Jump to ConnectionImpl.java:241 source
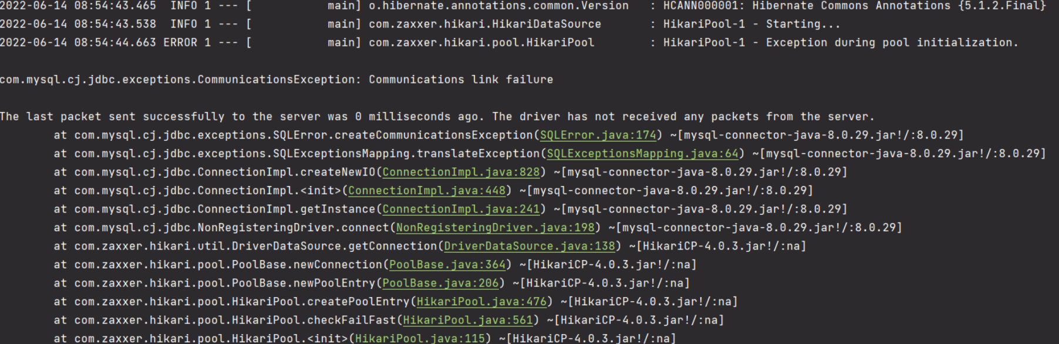Screen dimensions: 1059x344 pyautogui.click(x=461, y=209)
